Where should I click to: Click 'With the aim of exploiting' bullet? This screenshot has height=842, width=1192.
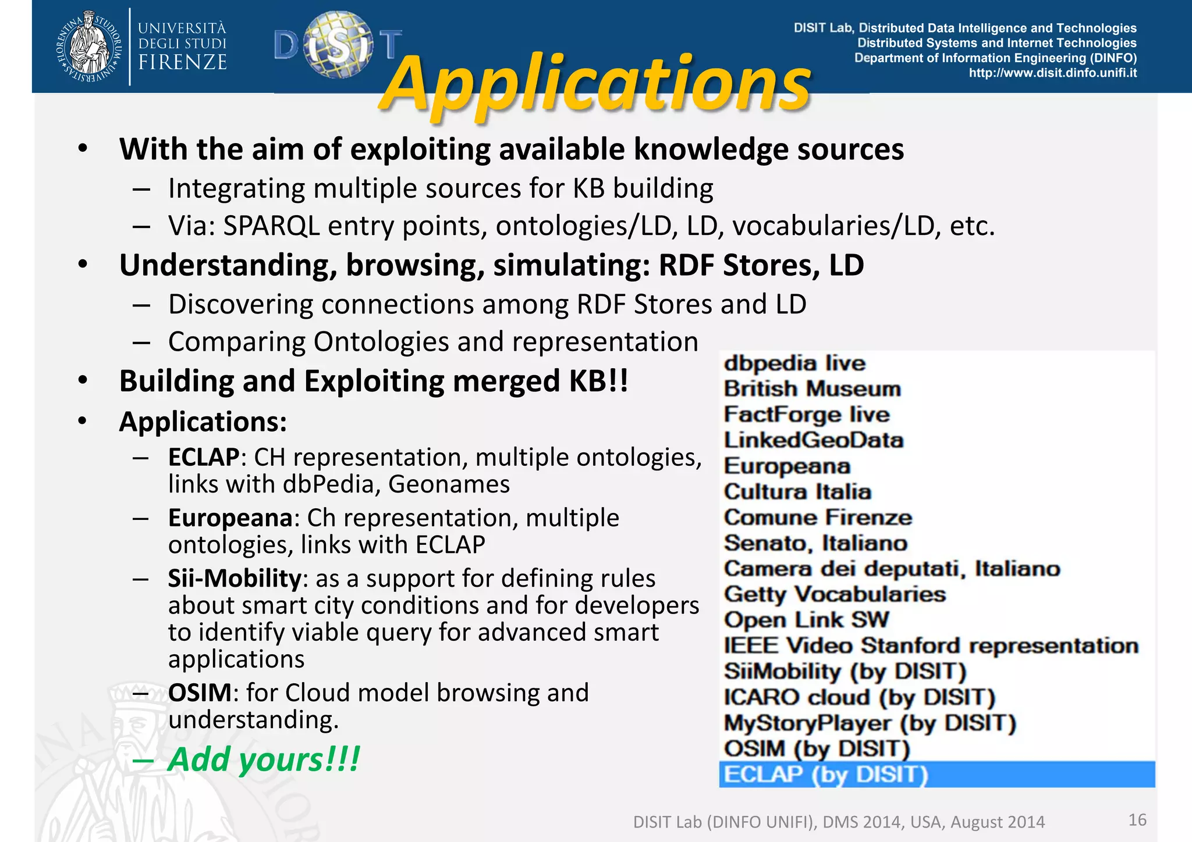pos(512,150)
